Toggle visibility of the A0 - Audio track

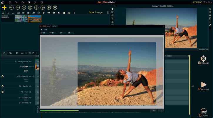[30, 86]
